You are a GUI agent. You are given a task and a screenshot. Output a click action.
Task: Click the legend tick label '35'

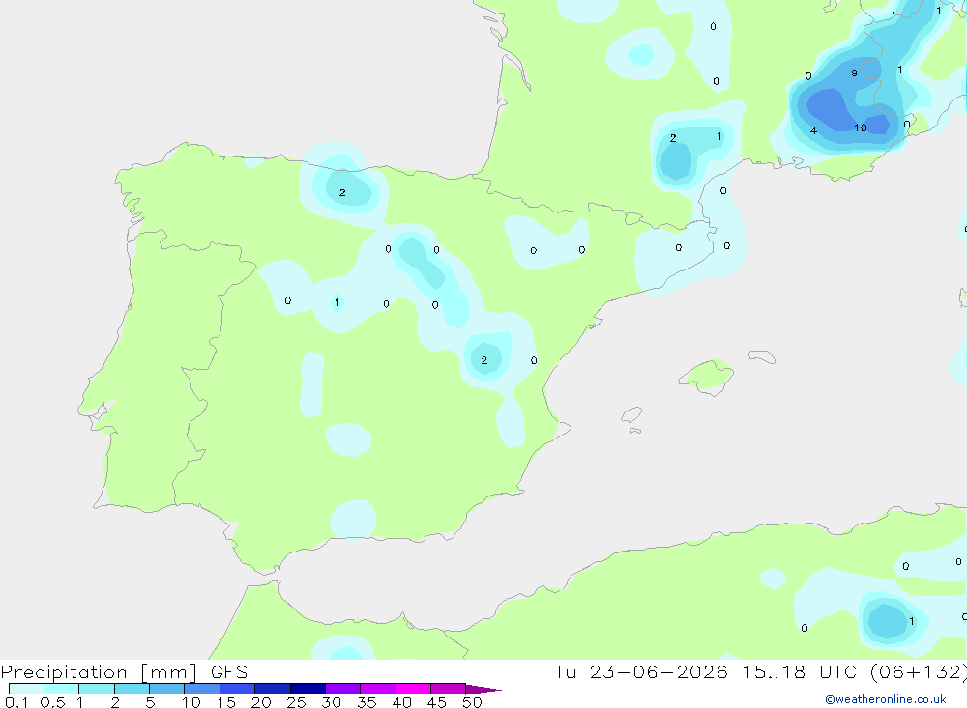[366, 702]
